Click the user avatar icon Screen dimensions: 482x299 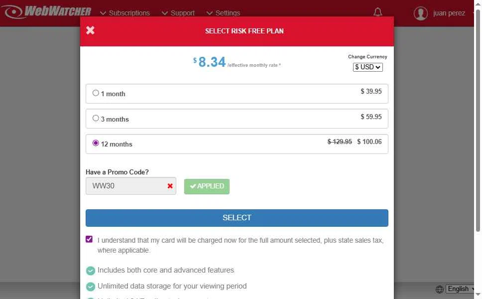(x=421, y=13)
